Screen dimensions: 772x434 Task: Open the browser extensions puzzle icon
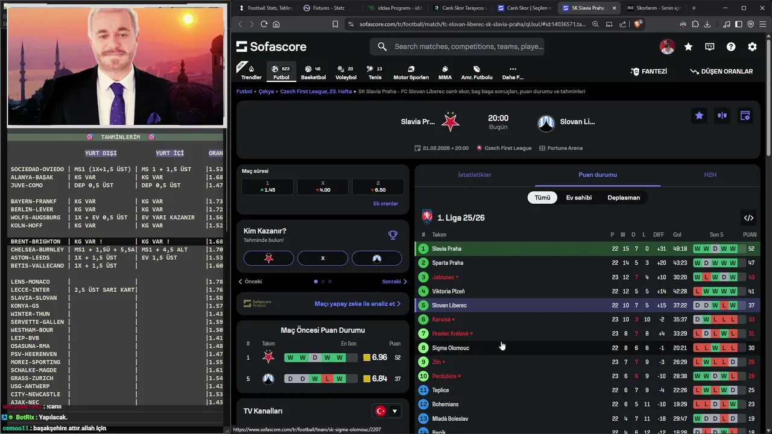pyautogui.click(x=695, y=24)
